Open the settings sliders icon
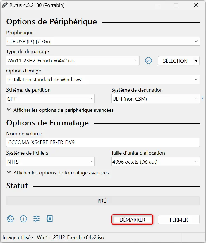Viewport: 206px width, 243px height. (37, 219)
